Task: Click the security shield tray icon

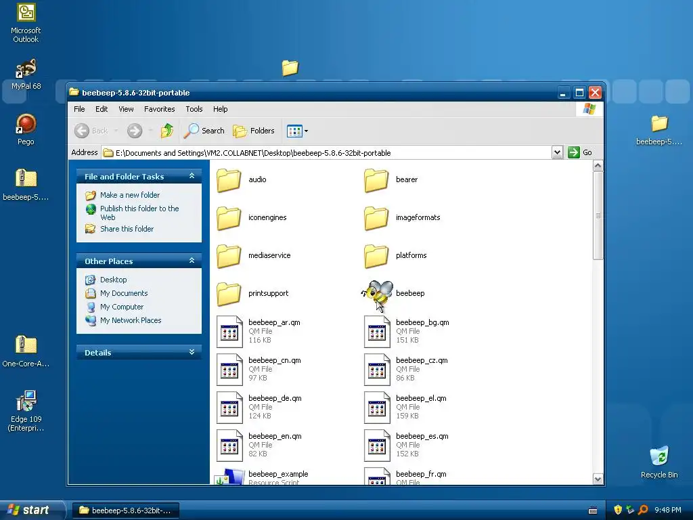Action: [618, 510]
